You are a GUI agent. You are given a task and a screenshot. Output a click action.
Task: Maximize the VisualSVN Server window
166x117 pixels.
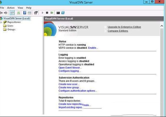pyautogui.click(x=152, y=2)
